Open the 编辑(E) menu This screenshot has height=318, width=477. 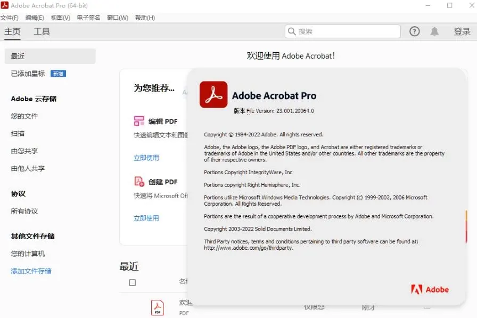click(35, 18)
